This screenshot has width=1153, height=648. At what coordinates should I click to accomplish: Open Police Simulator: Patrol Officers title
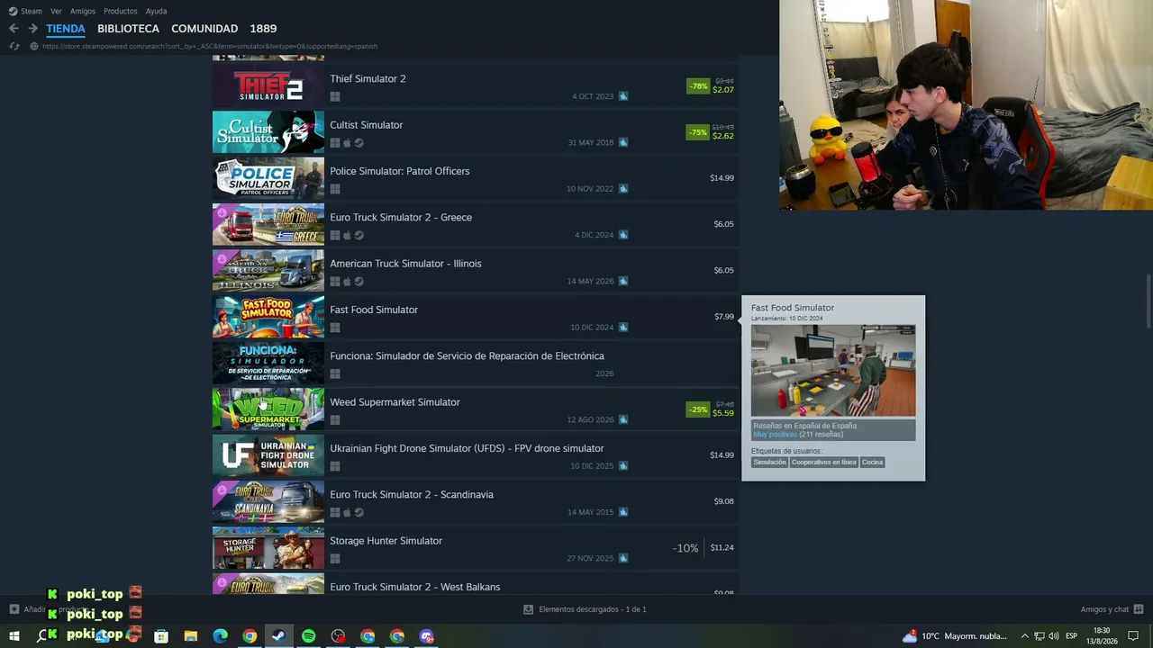click(x=400, y=171)
